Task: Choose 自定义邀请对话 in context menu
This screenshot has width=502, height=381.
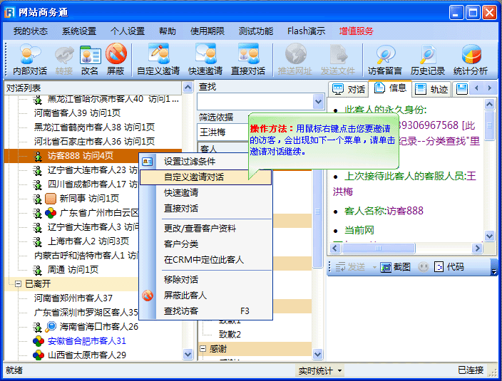Action: pos(194,177)
